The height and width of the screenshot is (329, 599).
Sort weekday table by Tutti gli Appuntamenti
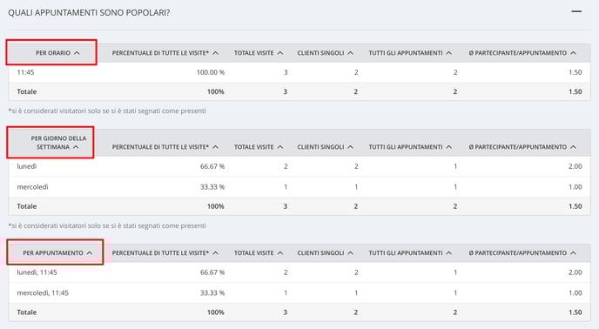coord(410,147)
